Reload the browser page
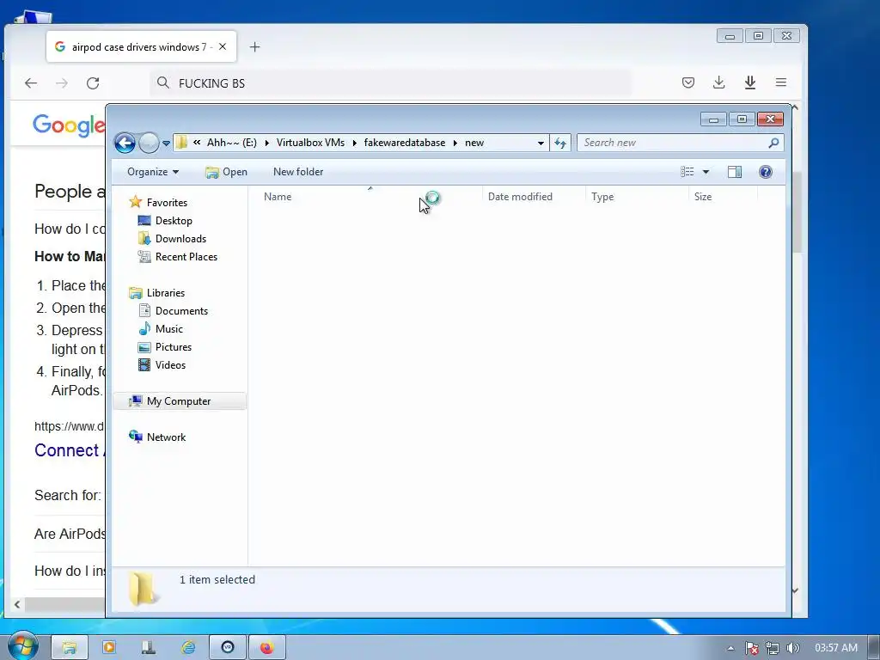The width and height of the screenshot is (880, 660). point(93,83)
